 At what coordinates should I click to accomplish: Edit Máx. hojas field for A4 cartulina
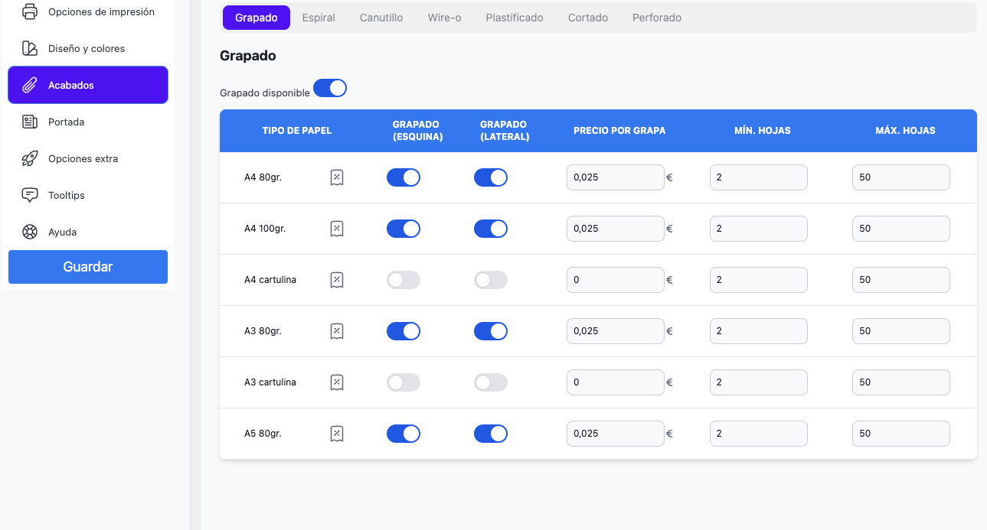coord(901,280)
